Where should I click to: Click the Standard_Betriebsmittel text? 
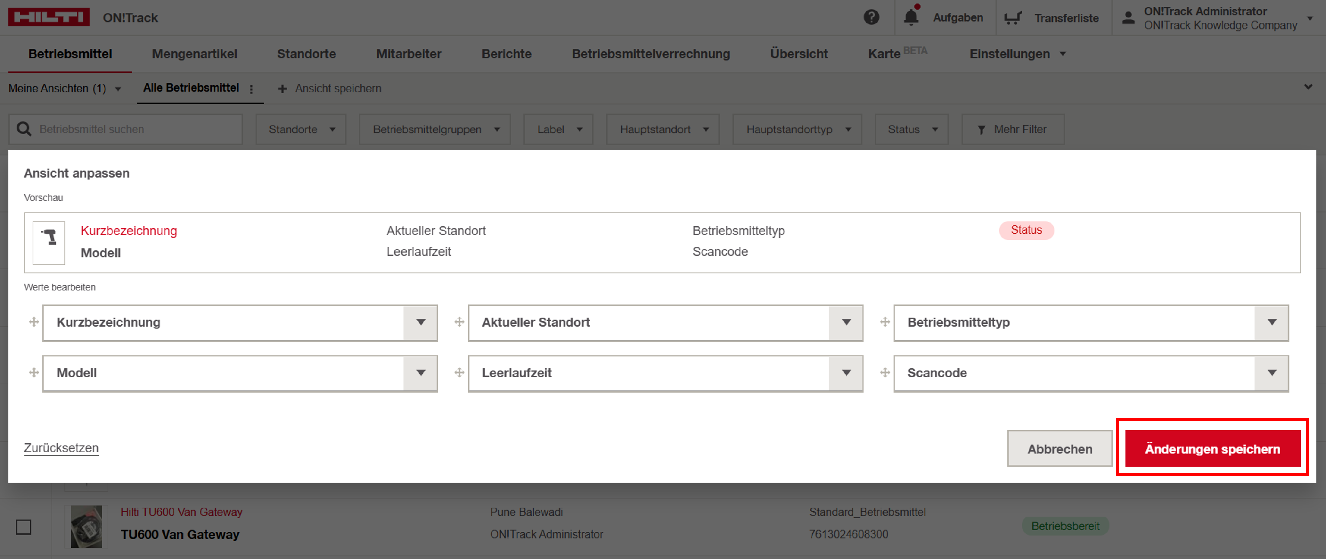[867, 512]
